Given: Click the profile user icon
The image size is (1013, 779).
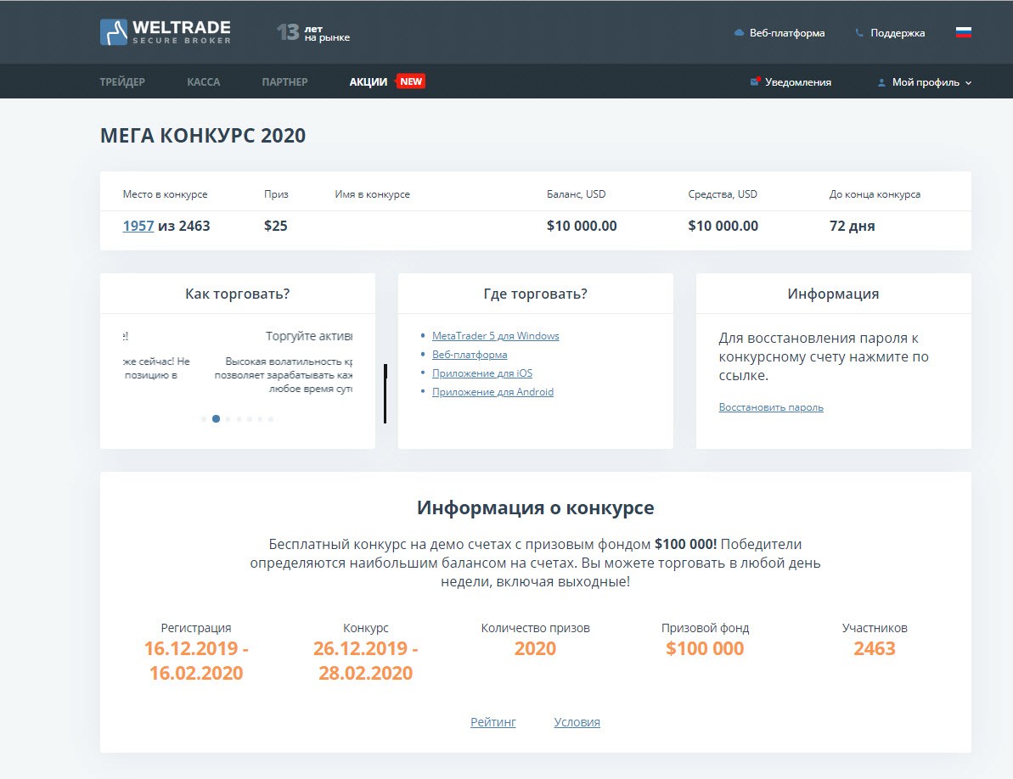Looking at the screenshot, I should point(881,83).
